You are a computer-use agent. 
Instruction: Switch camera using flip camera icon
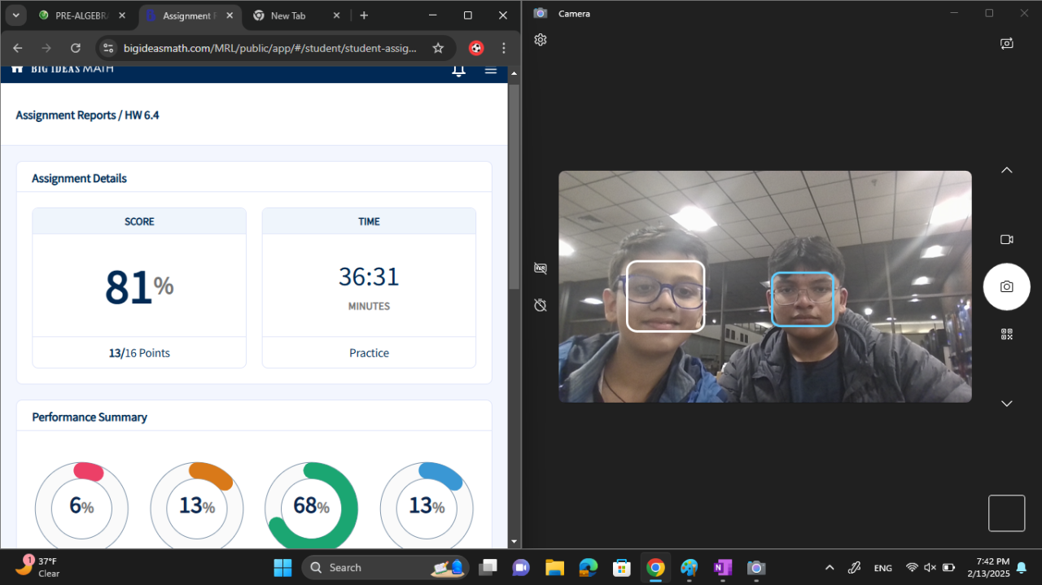pyautogui.click(x=1007, y=44)
